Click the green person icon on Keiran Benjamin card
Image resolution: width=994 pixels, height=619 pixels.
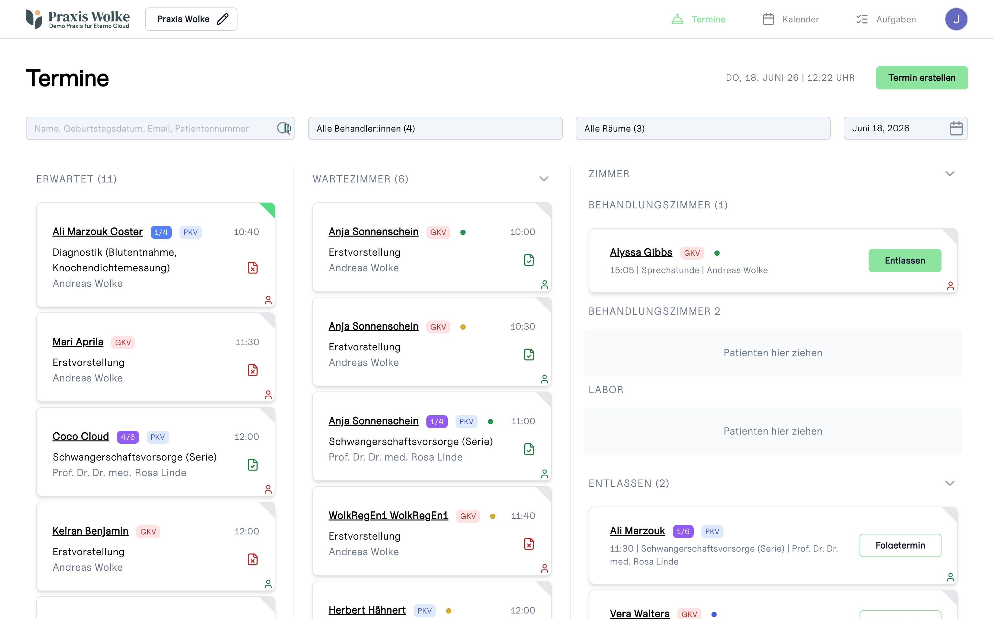coord(268,584)
